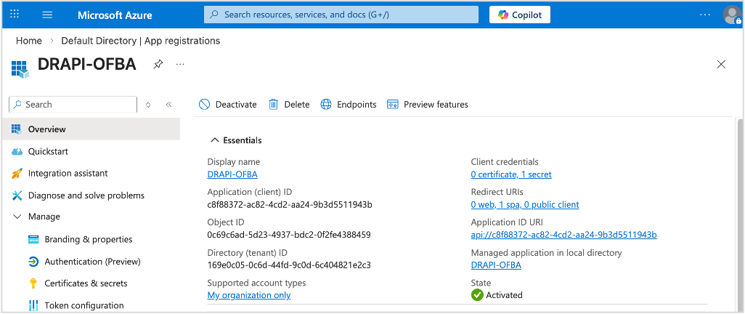Pin DRAPI-OFBA to dashboard
The height and width of the screenshot is (314, 745).
pos(158,65)
